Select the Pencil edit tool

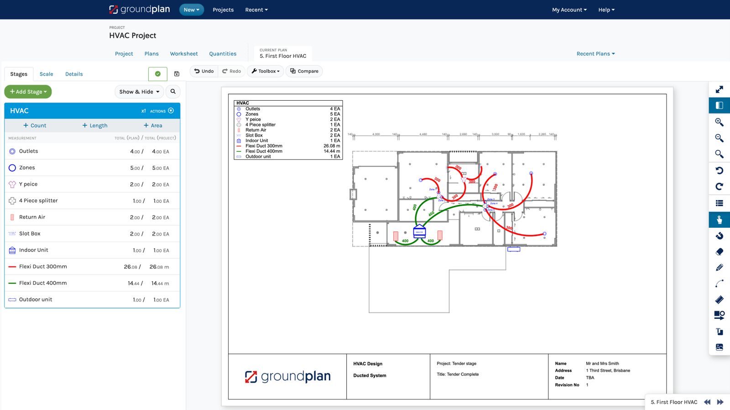[x=719, y=267]
